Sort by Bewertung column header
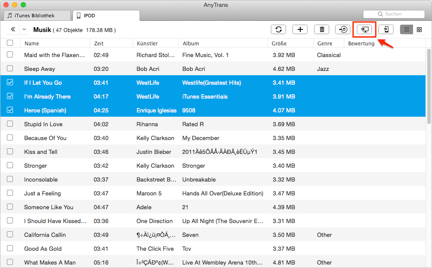This screenshot has height=268, width=432. coord(361,43)
